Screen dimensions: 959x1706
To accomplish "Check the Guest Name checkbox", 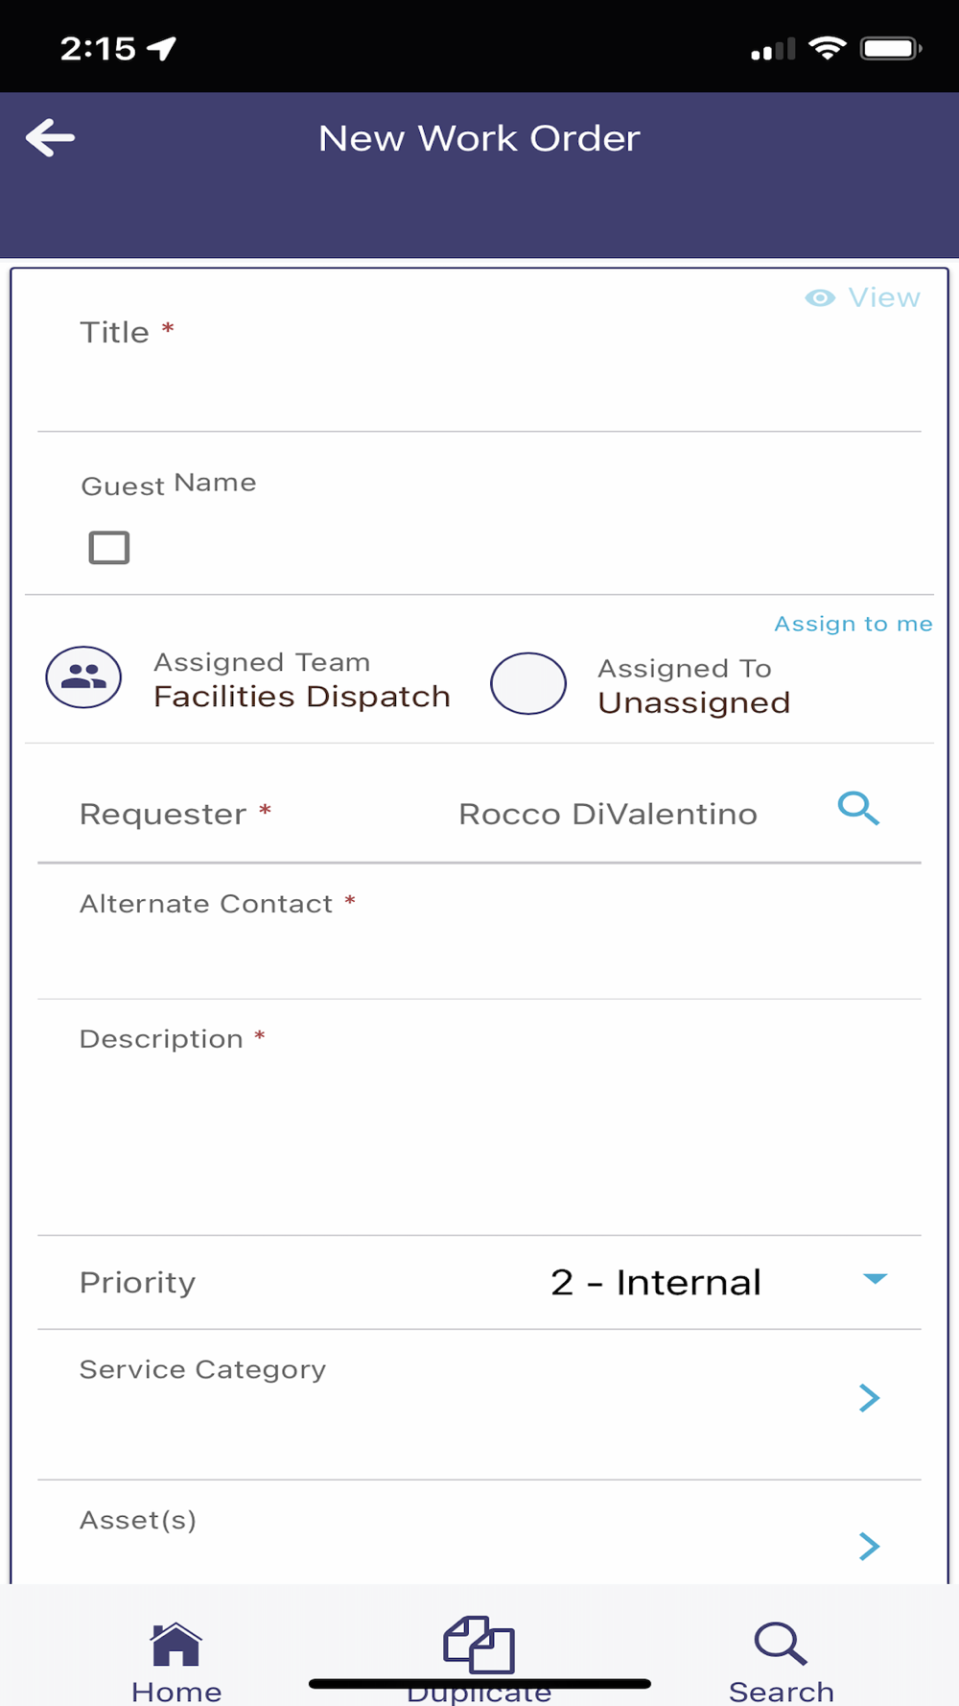I will [x=109, y=548].
